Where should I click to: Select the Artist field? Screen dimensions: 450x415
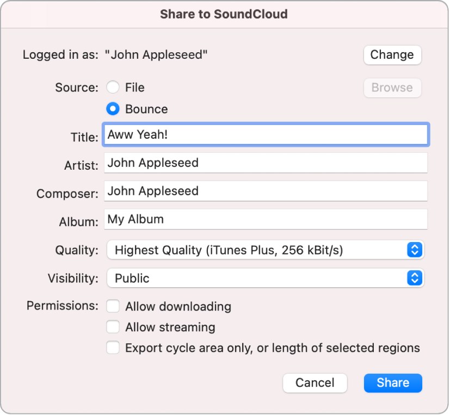click(265, 163)
